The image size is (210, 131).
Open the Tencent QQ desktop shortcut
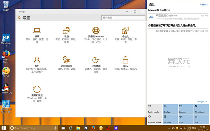(x=6, y=88)
